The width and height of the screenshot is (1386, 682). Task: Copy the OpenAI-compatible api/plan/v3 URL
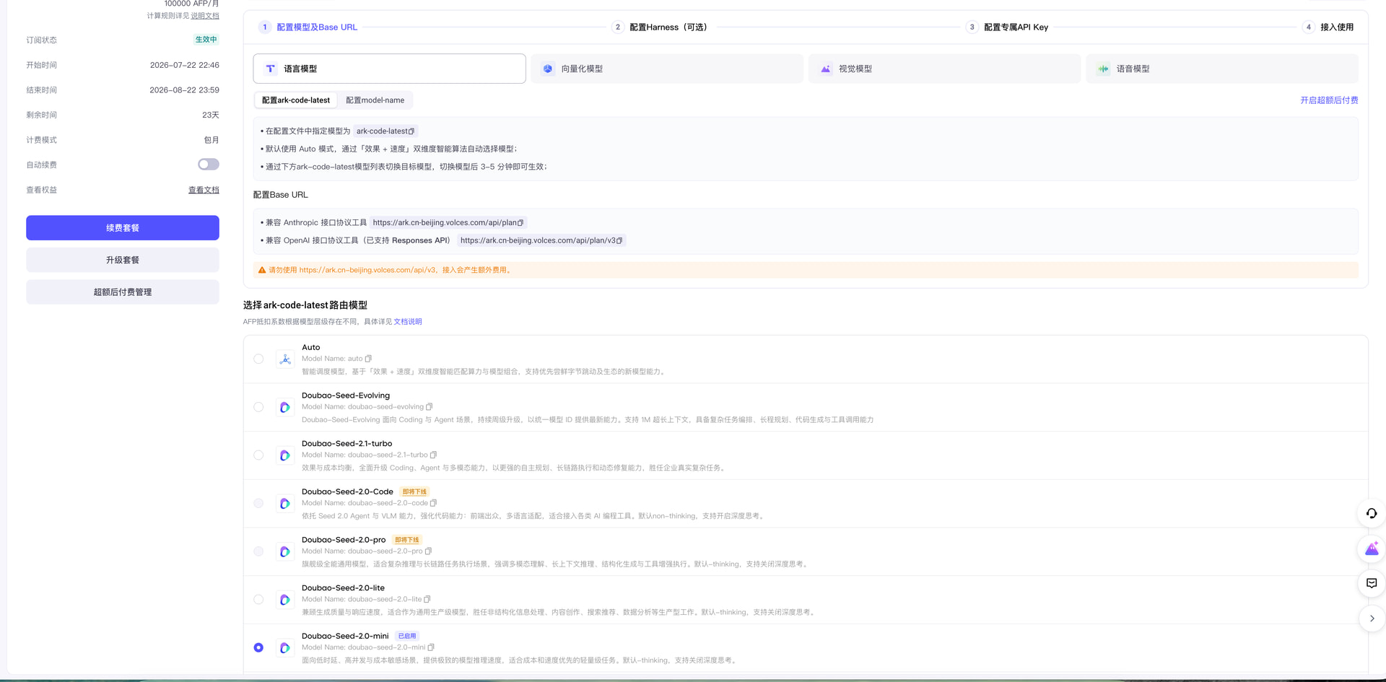(x=619, y=241)
